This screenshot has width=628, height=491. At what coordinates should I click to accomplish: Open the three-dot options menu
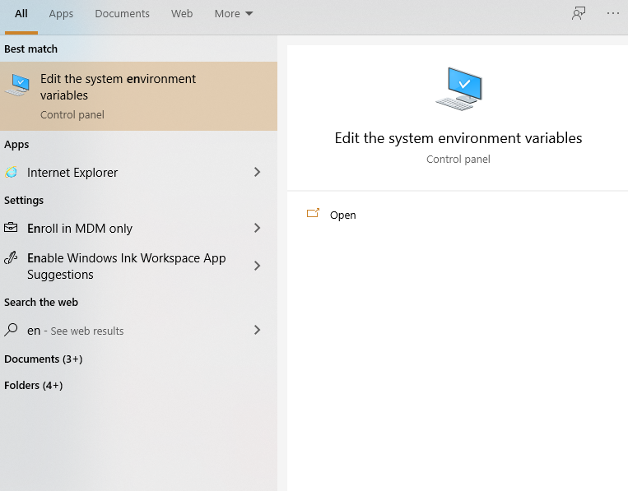613,13
